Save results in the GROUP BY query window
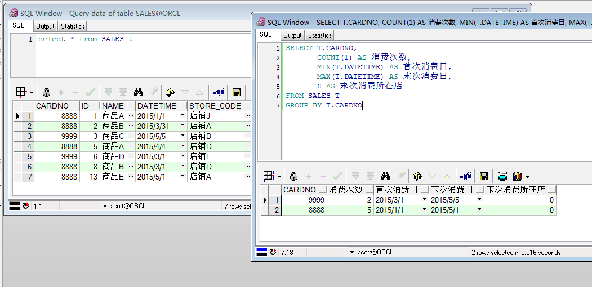592x287 pixels. click(x=483, y=176)
